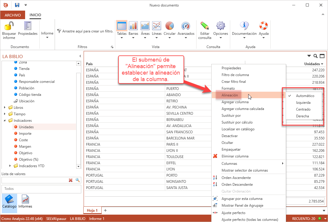This screenshot has height=222, width=328.
Task: Collapse the Indicadores folder node
Action: (4, 121)
